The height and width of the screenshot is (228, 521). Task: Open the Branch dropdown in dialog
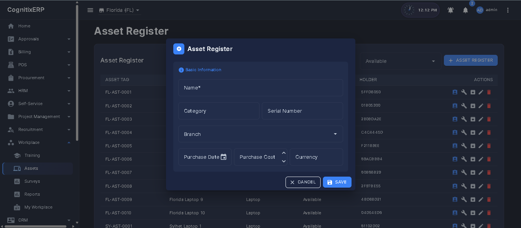click(261, 134)
